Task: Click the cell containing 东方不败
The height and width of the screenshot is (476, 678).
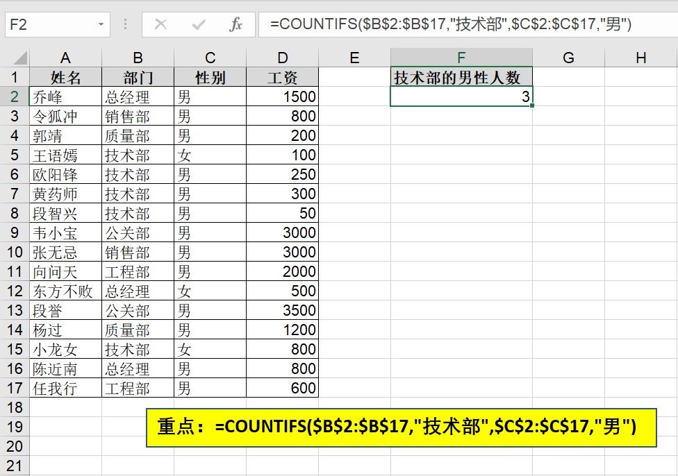Action: pos(65,291)
